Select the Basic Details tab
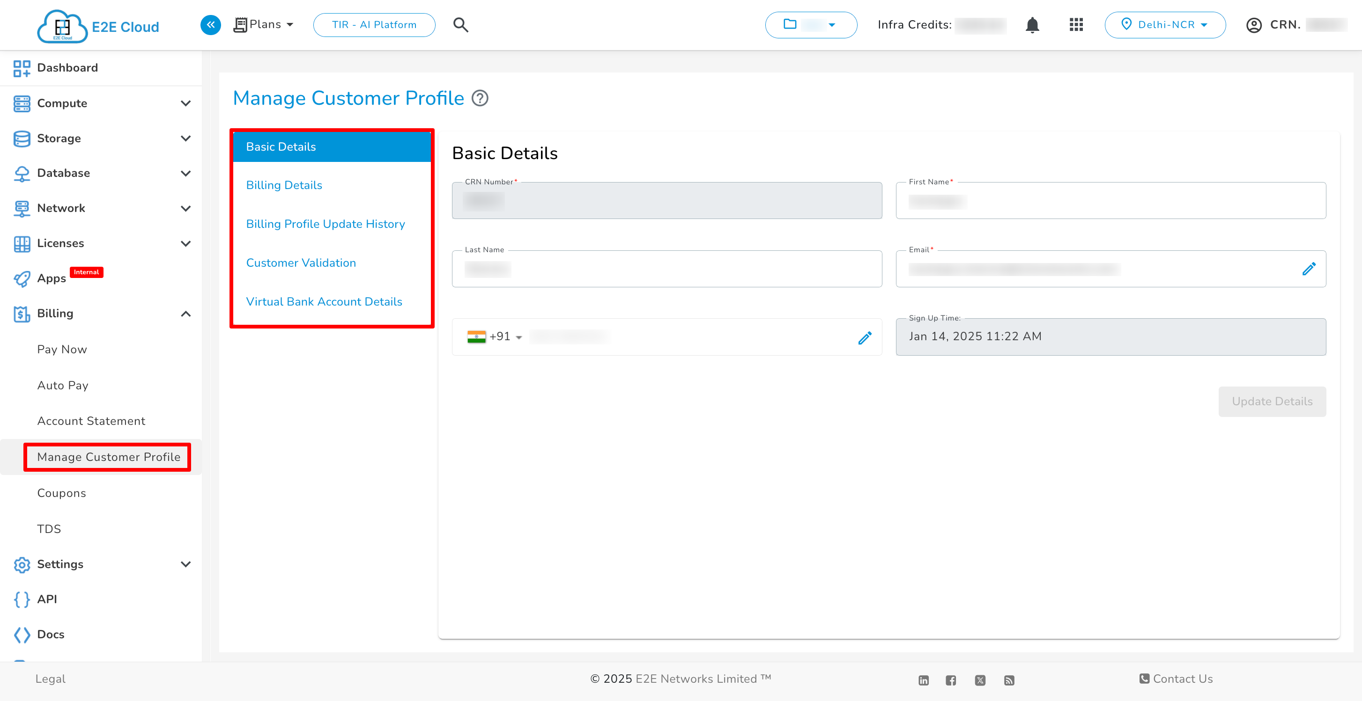 (332, 147)
